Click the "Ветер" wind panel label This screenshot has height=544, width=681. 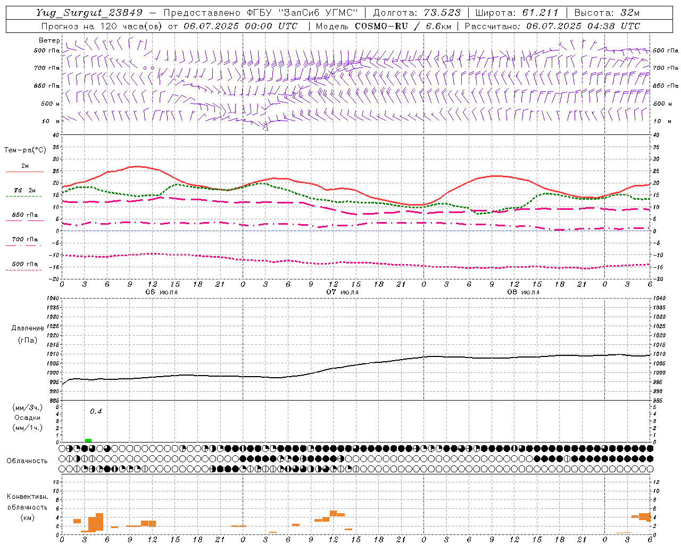49,40
